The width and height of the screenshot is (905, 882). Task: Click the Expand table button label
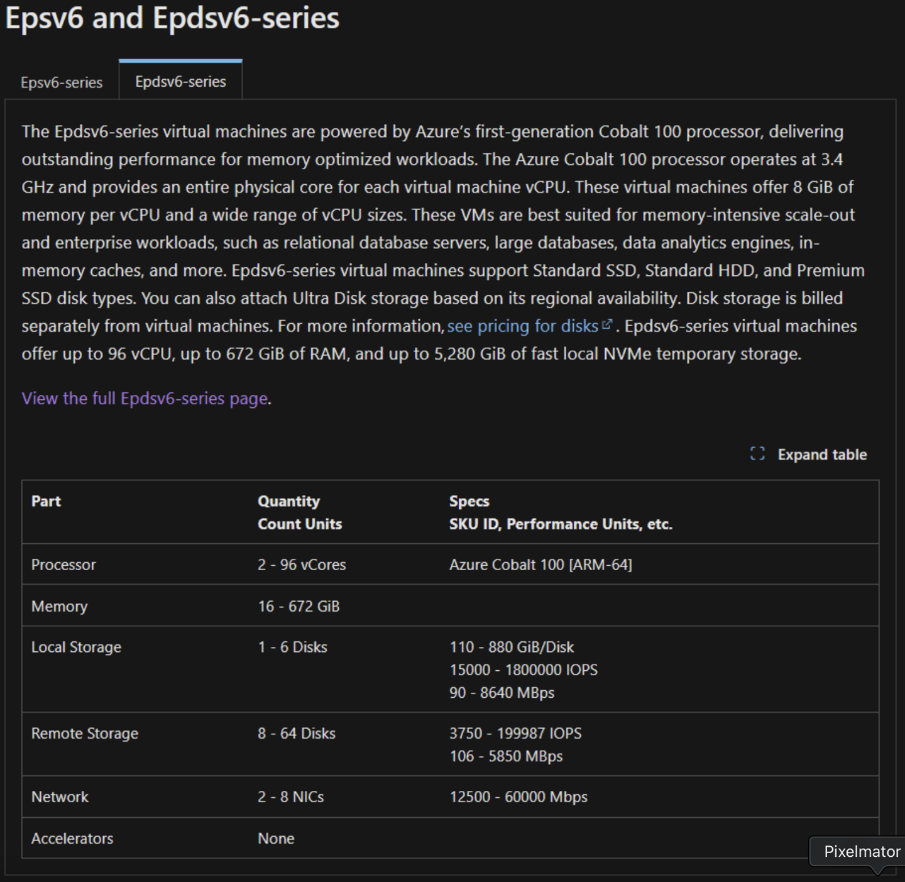pos(822,455)
